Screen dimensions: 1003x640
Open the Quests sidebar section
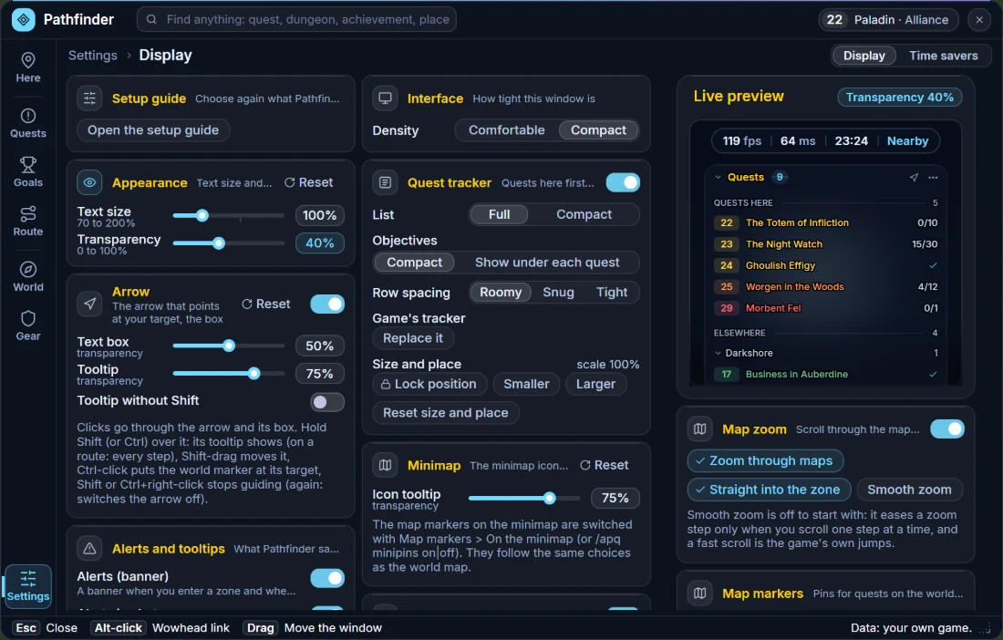tap(28, 123)
